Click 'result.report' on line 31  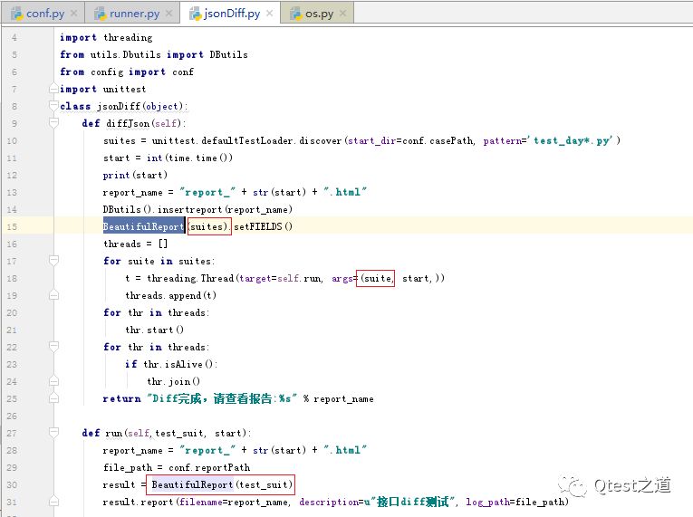138,503
